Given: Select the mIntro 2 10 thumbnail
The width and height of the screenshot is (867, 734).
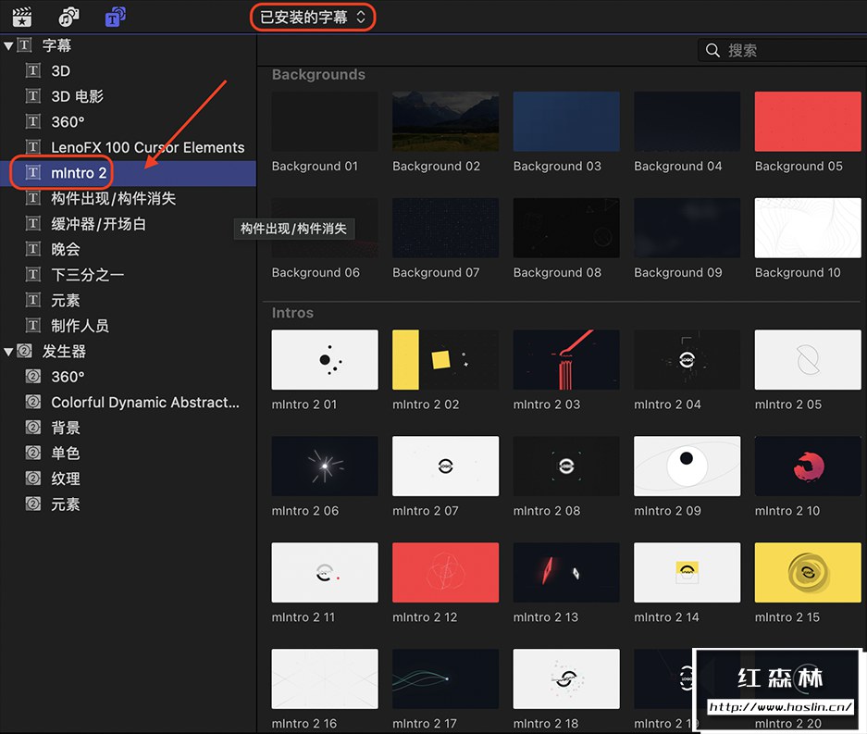Looking at the screenshot, I should coord(808,466).
